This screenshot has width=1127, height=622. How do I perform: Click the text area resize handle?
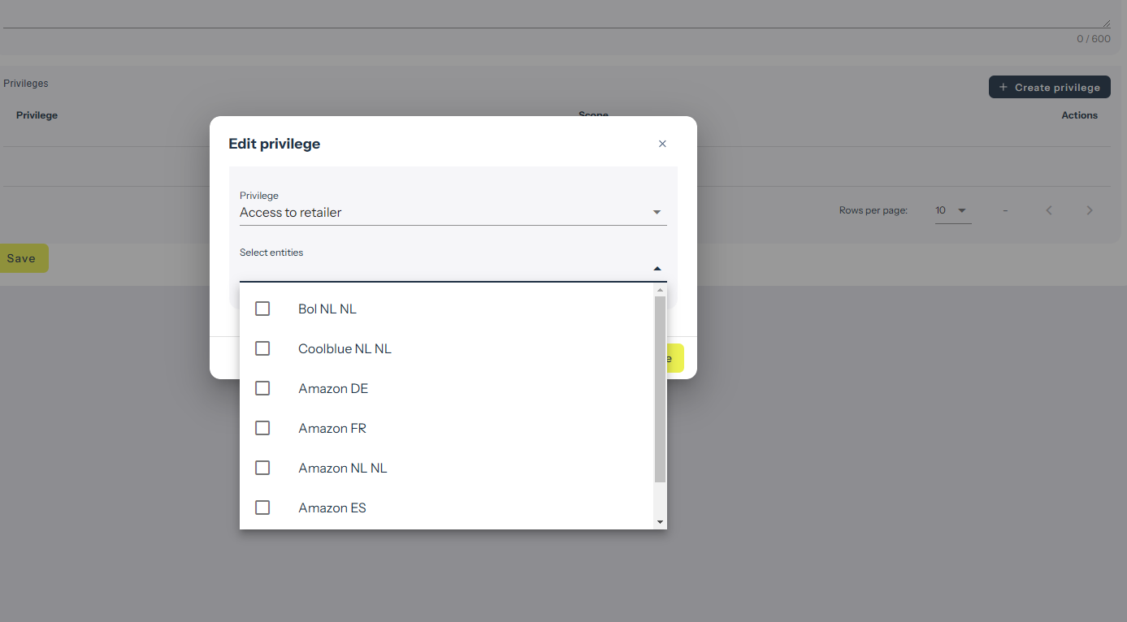click(1106, 24)
